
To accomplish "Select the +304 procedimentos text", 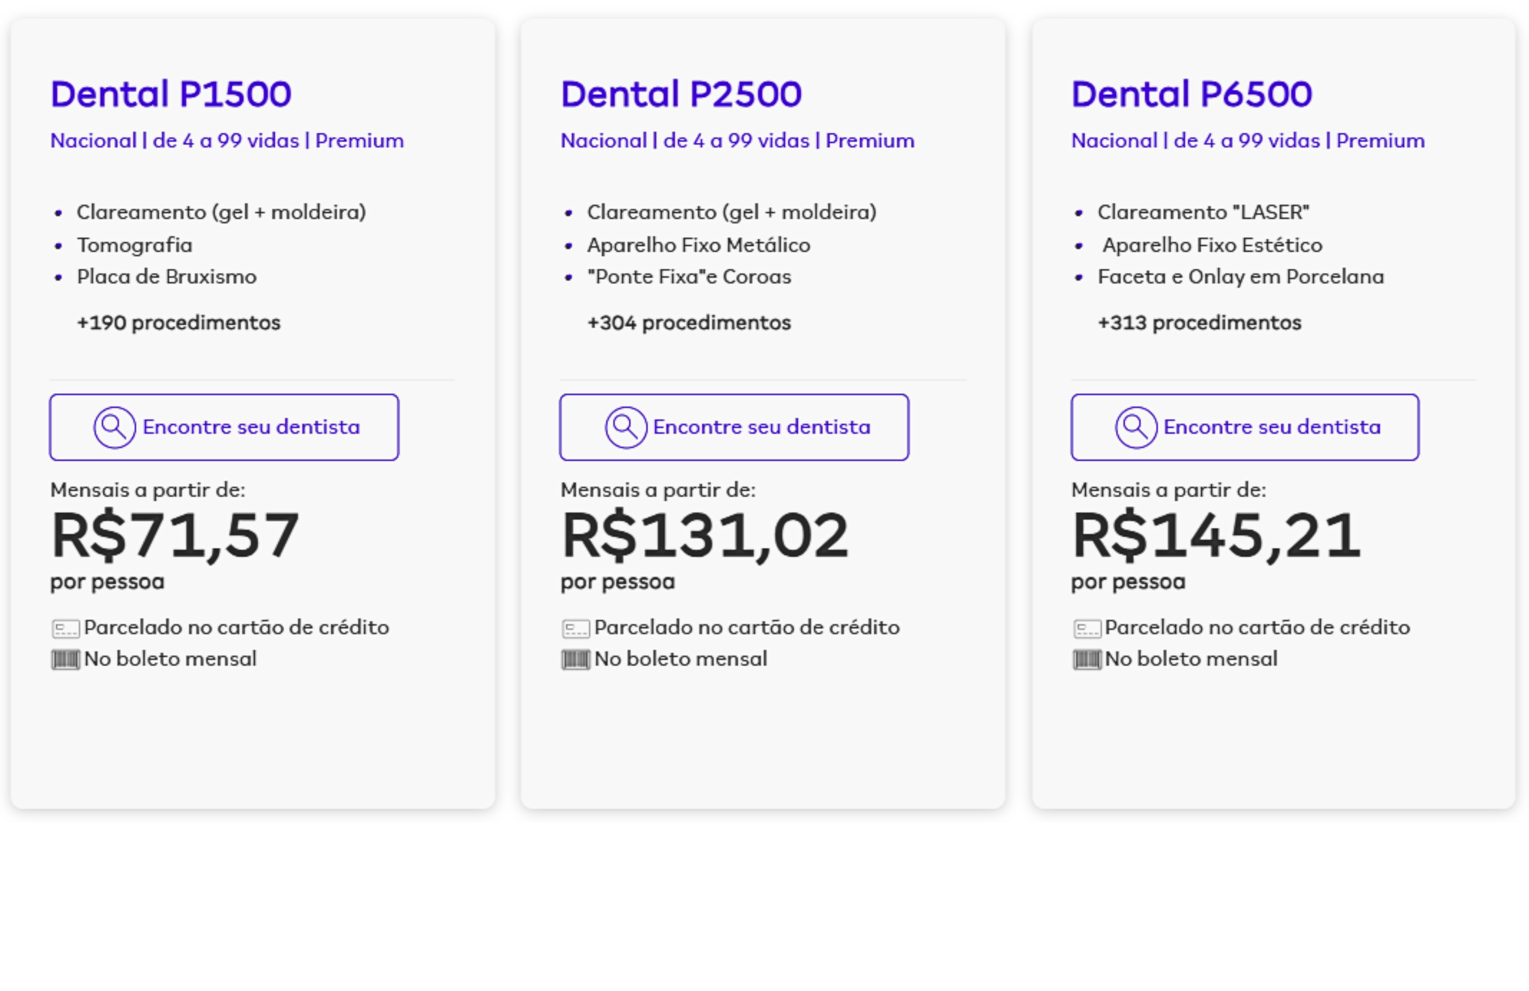I will coord(689,322).
